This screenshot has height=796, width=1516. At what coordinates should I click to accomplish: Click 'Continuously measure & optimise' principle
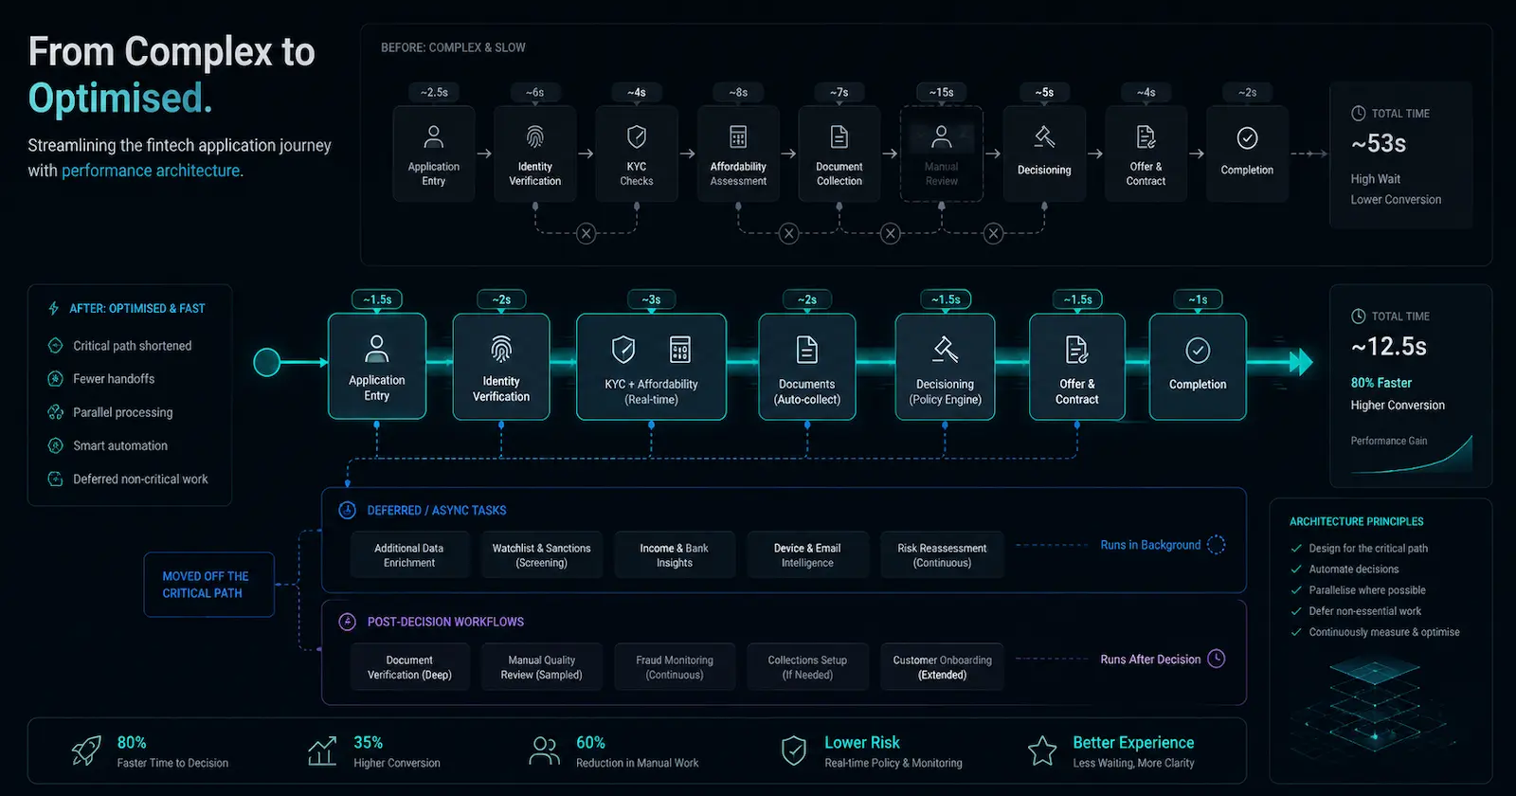(x=1384, y=632)
